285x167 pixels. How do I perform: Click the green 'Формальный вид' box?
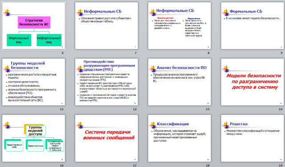tap(19, 40)
